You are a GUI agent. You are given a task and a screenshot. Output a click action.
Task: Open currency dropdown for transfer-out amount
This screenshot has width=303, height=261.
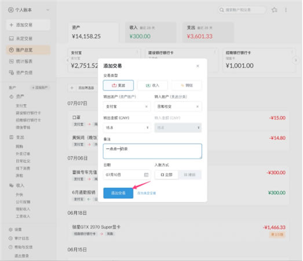[x=147, y=128]
